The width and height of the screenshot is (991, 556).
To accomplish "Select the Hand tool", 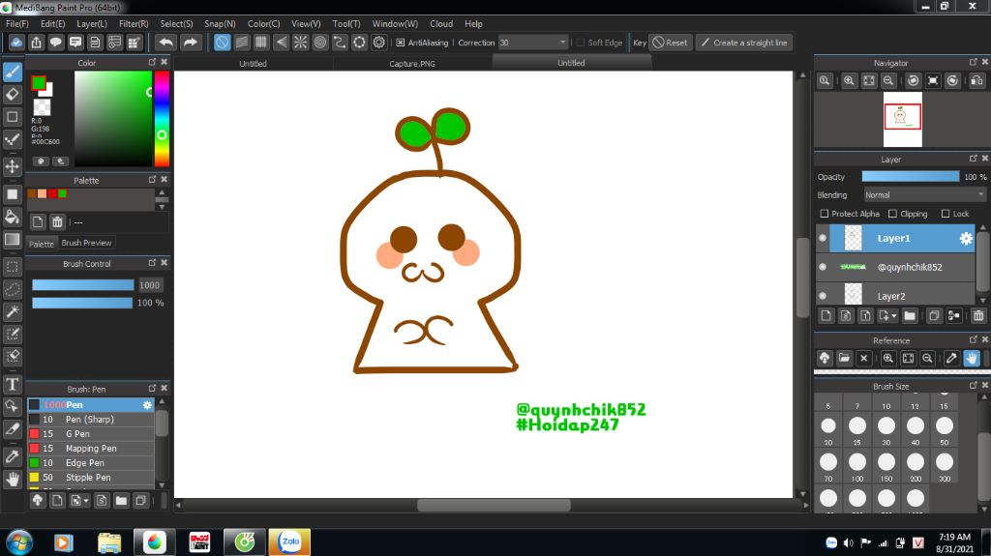I will (x=12, y=479).
